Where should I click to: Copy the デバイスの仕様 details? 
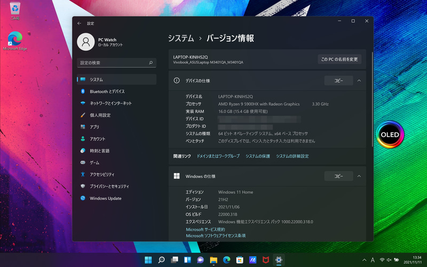[338, 81]
